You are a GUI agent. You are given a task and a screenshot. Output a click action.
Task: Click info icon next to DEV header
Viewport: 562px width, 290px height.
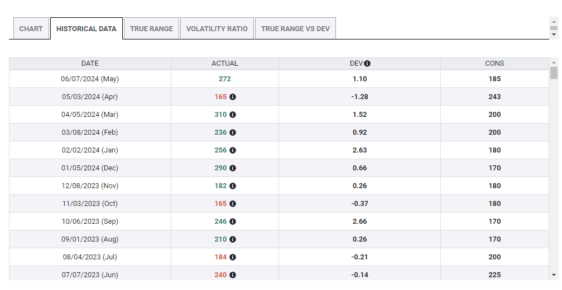click(x=367, y=63)
